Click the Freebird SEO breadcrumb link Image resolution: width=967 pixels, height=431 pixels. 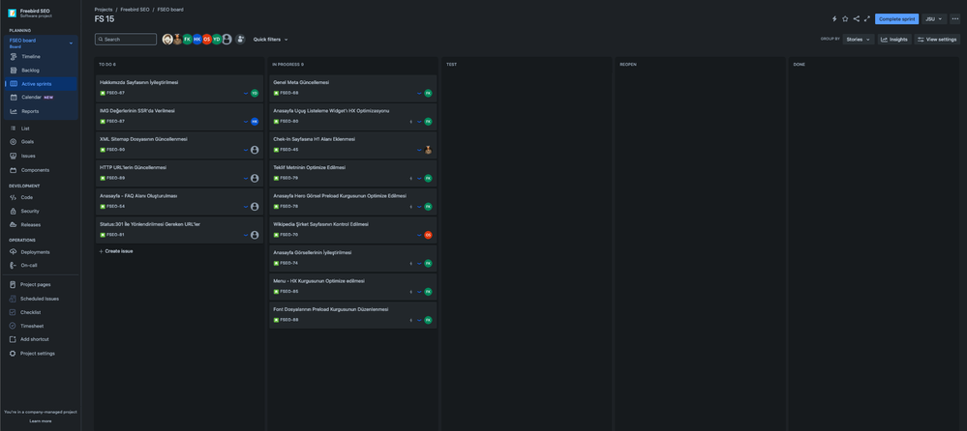[x=134, y=10]
